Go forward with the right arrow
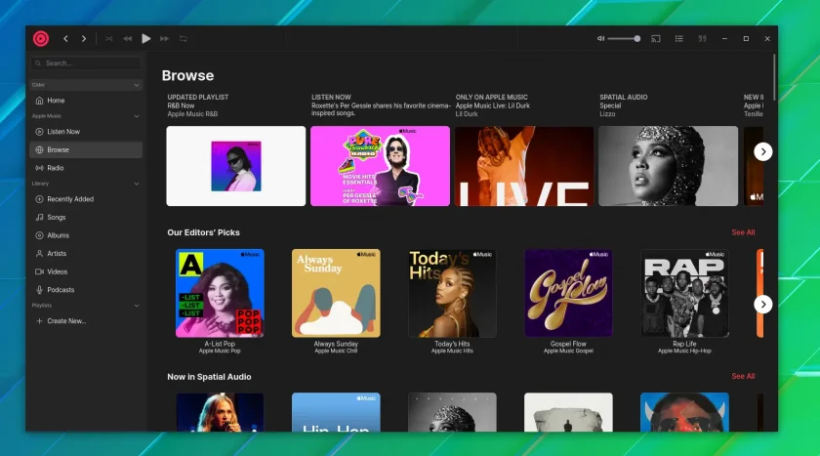The height and width of the screenshot is (456, 820). (x=84, y=39)
